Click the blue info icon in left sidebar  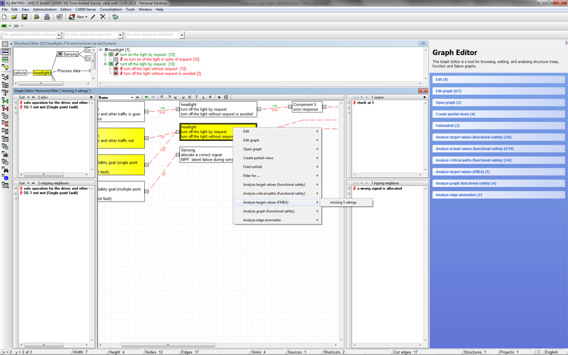[5, 177]
